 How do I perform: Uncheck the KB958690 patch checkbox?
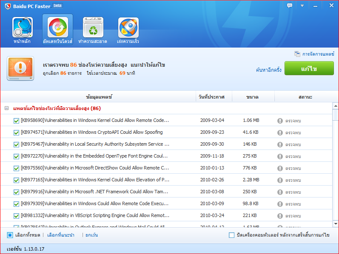pos(16,121)
